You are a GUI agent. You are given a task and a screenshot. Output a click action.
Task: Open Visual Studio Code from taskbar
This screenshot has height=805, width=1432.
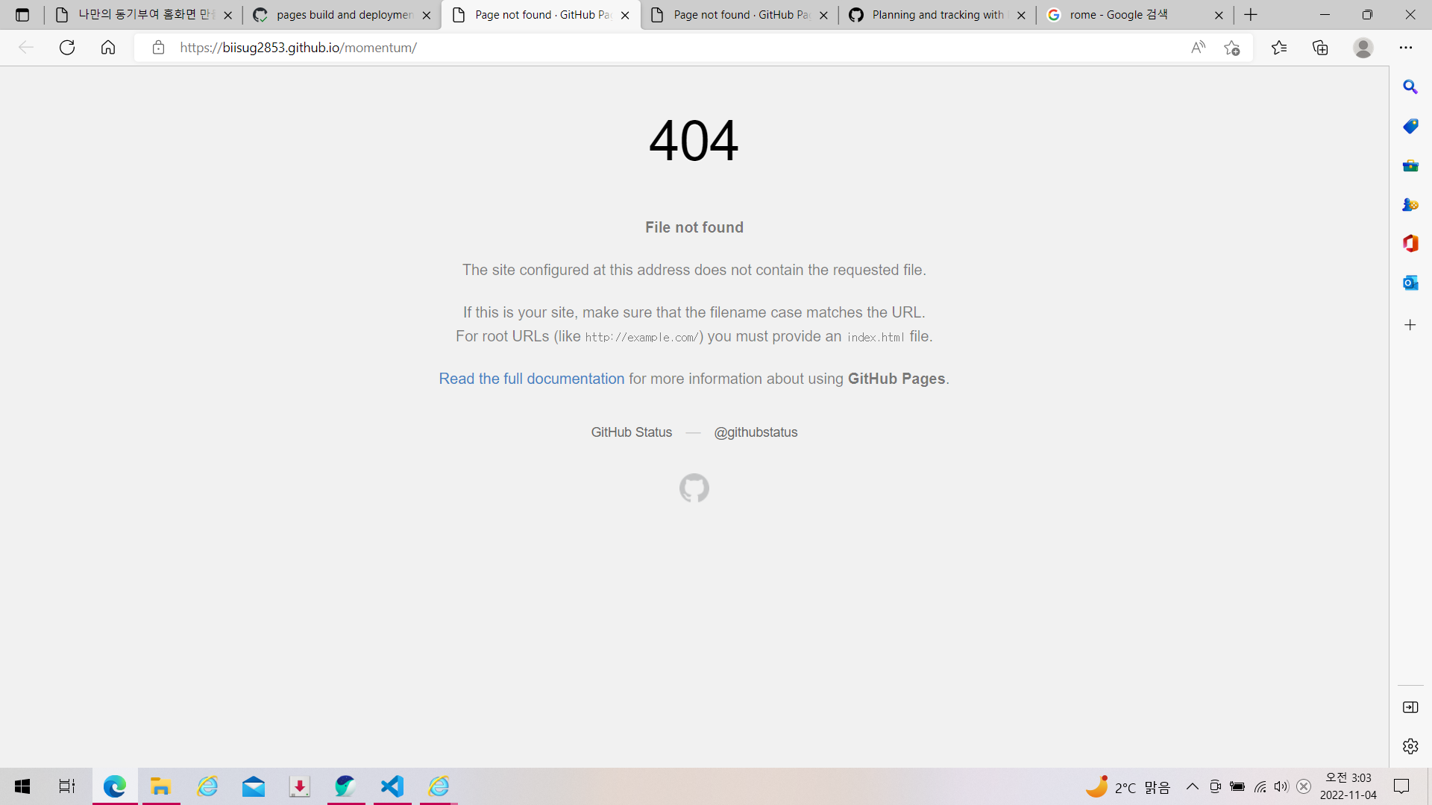tap(392, 786)
